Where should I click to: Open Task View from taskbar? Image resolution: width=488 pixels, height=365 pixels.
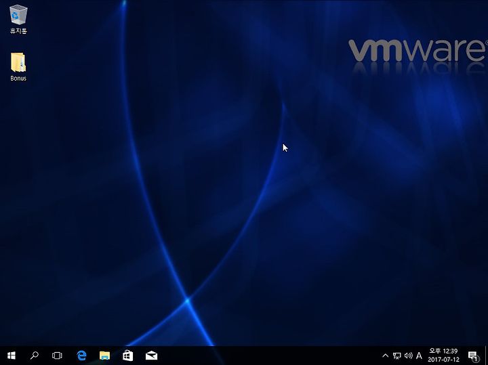click(x=57, y=356)
